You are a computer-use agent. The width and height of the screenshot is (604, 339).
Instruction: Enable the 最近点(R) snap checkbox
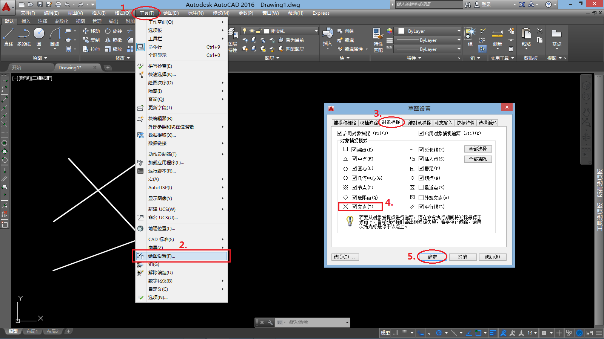tap(421, 188)
